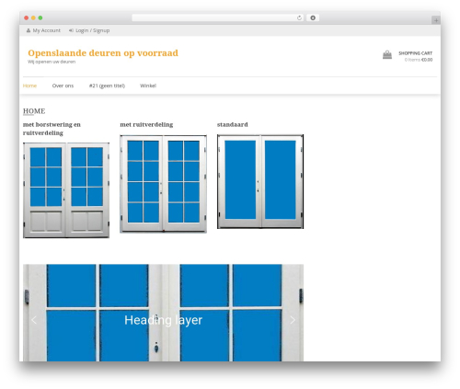Click the met ruitverdeling heading
The height and width of the screenshot is (389, 460).
coord(146,124)
